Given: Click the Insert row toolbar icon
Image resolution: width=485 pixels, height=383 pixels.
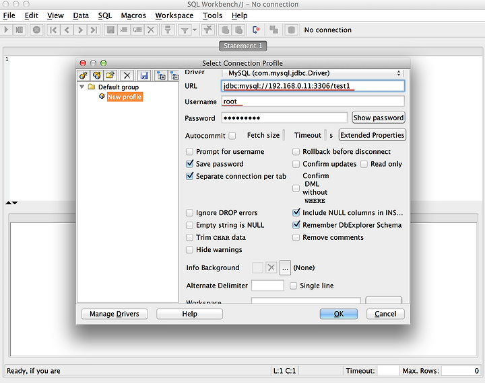Looking at the screenshot, I should 124,30.
